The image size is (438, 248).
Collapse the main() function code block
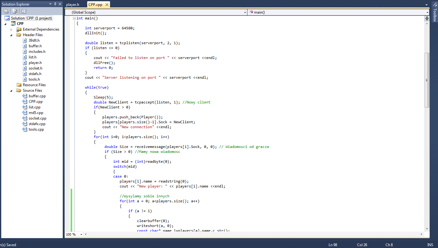coord(74,18)
